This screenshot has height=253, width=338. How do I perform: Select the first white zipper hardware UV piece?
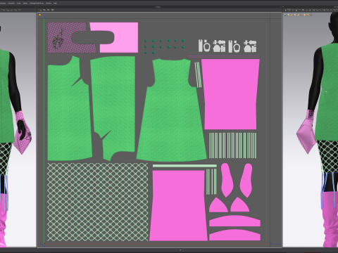tap(200, 46)
